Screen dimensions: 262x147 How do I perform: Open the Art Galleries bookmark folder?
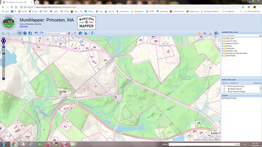(228, 11)
